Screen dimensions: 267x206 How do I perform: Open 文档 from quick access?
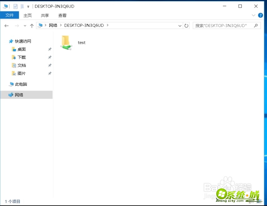22,65
